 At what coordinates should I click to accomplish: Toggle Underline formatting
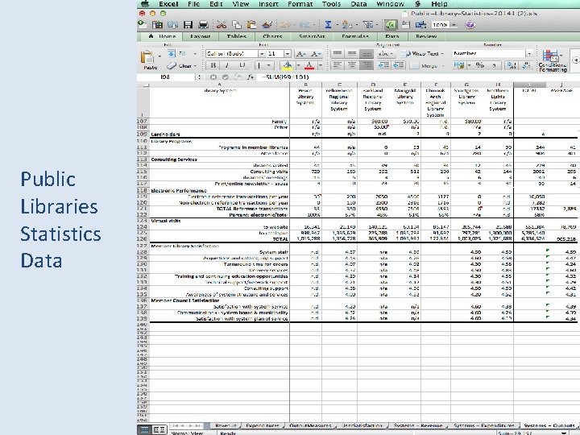click(242, 65)
